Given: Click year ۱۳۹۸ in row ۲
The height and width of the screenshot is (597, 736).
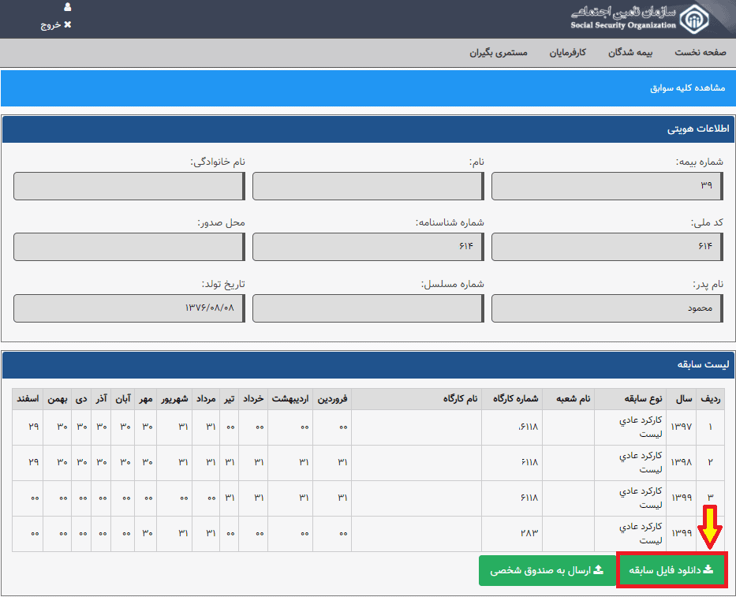Looking at the screenshot, I should (x=682, y=462).
